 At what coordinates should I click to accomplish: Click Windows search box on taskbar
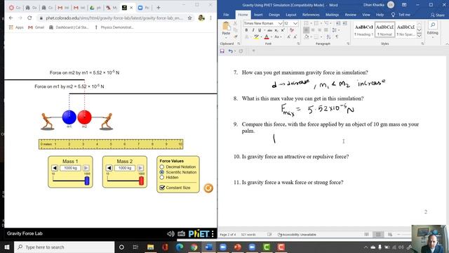pyautogui.click(x=64, y=247)
